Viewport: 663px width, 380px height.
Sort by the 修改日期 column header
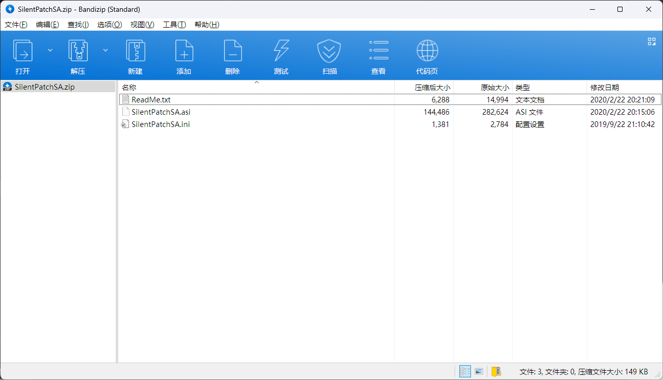point(624,88)
